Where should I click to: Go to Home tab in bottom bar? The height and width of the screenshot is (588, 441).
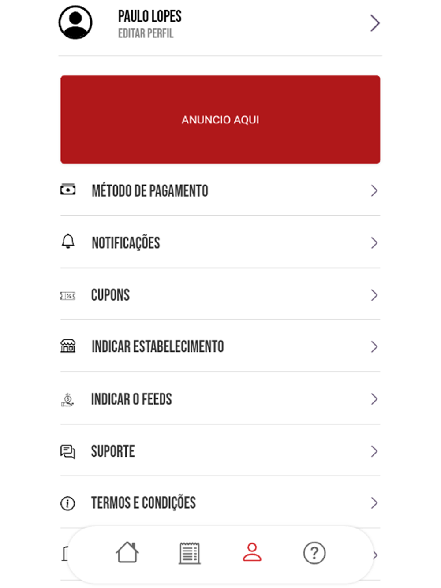[x=127, y=553]
